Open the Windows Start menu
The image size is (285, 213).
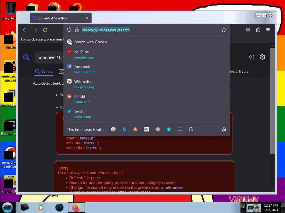8,207
